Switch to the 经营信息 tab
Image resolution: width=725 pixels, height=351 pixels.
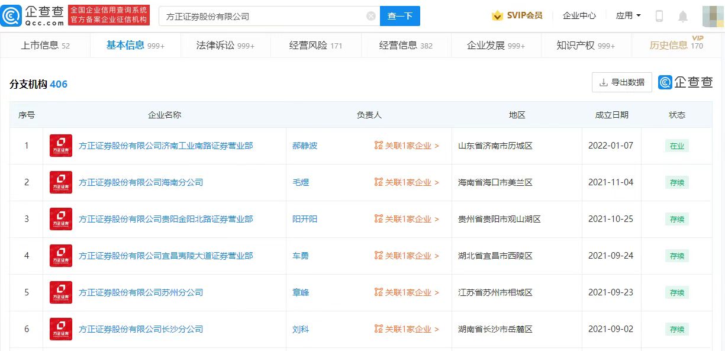(406, 46)
